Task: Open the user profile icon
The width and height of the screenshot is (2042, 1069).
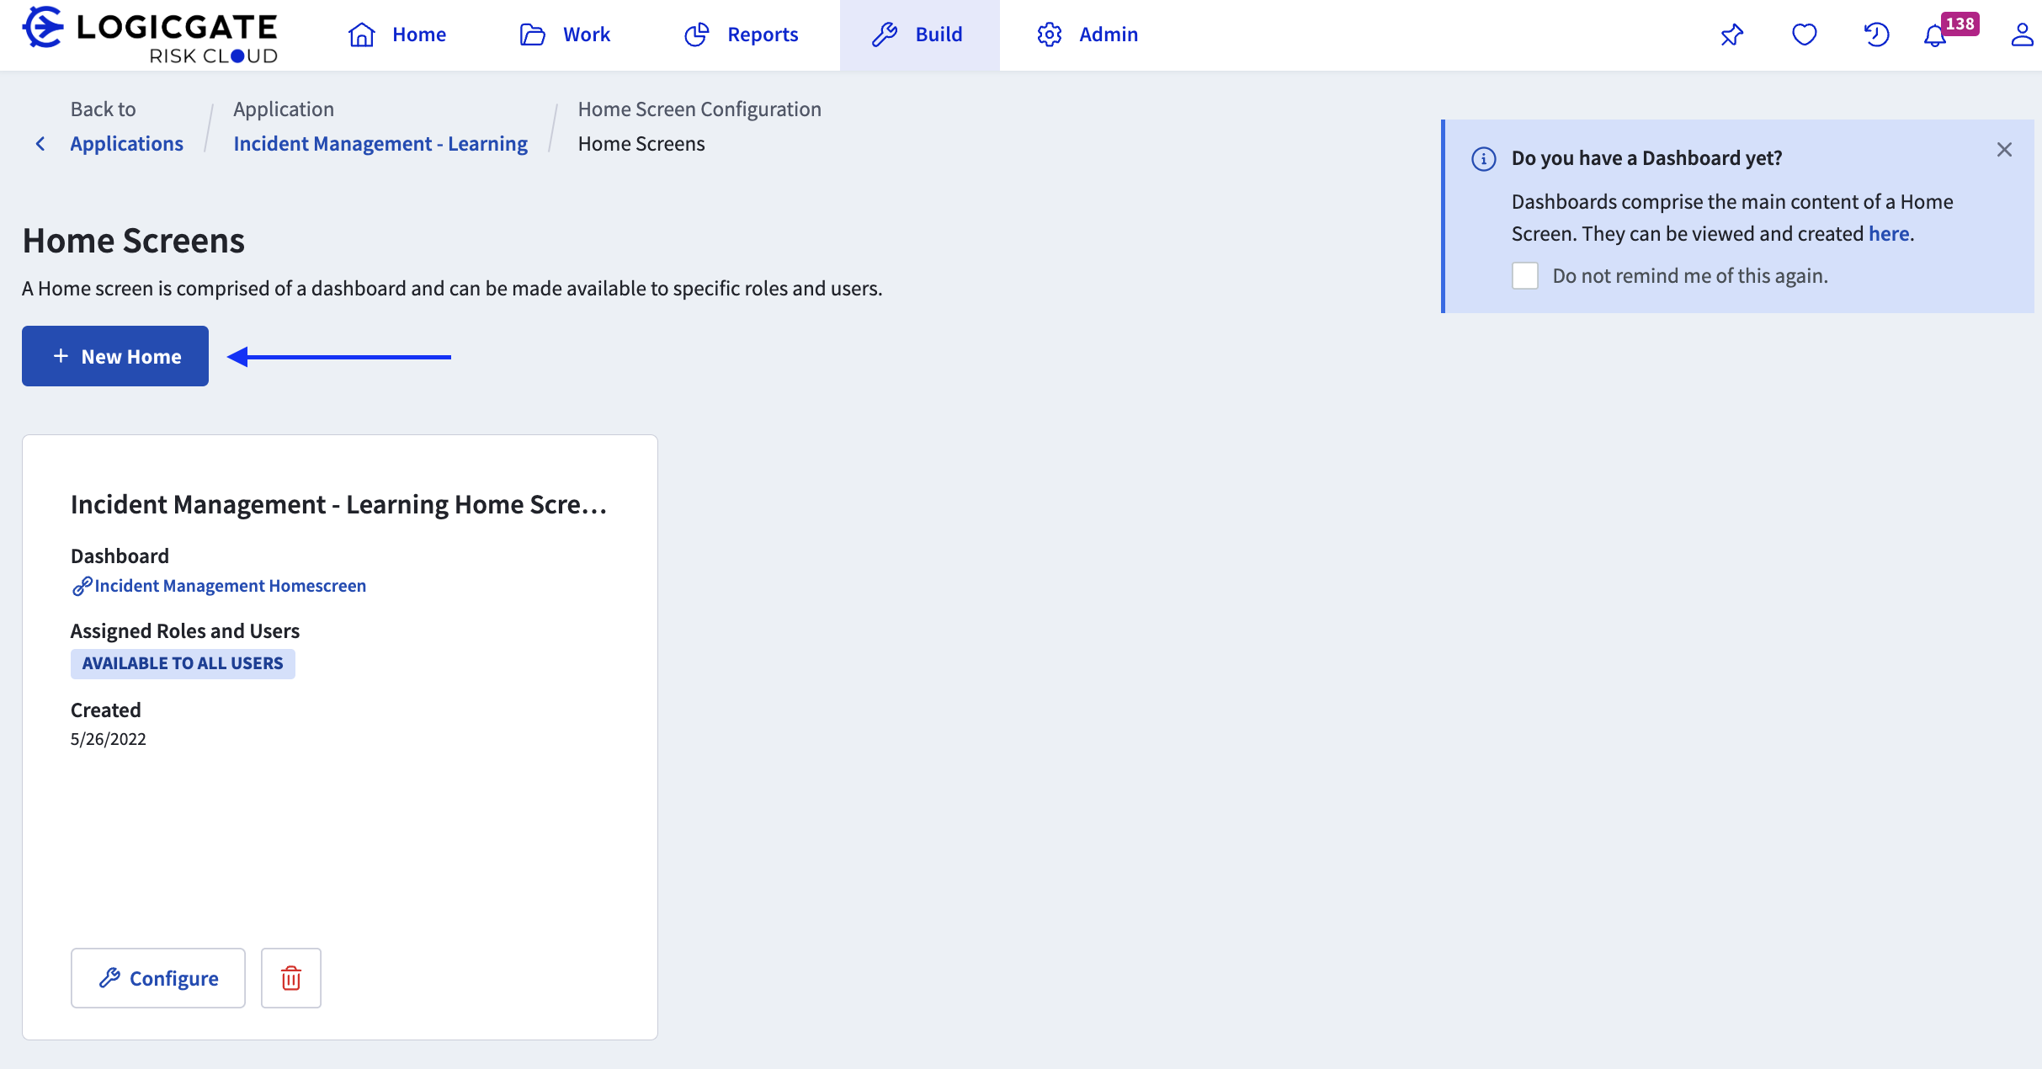Action: (2022, 35)
